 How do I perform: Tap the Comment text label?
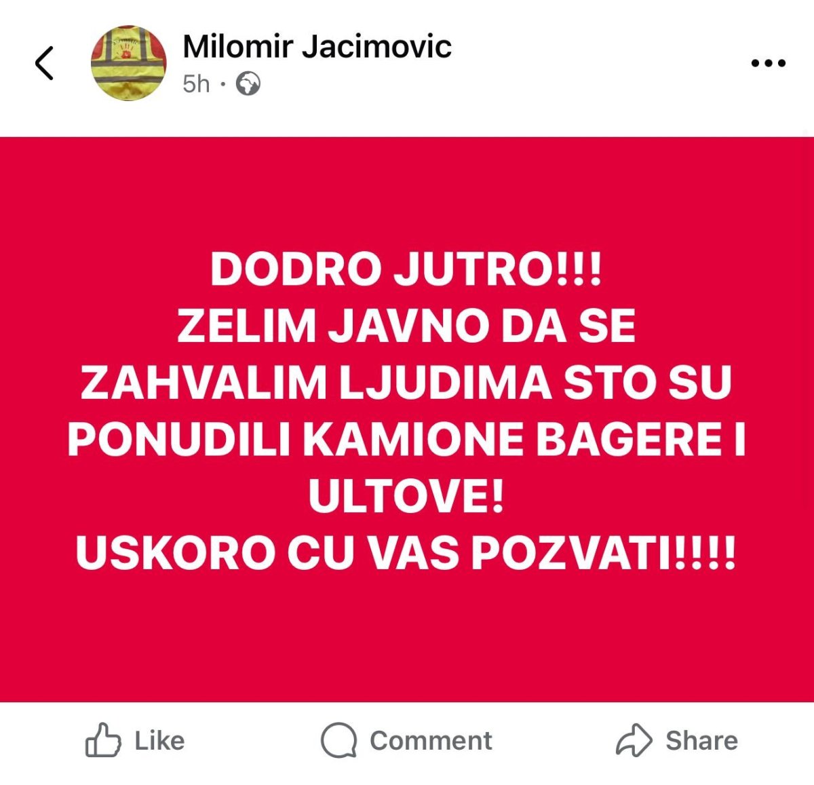click(x=431, y=741)
